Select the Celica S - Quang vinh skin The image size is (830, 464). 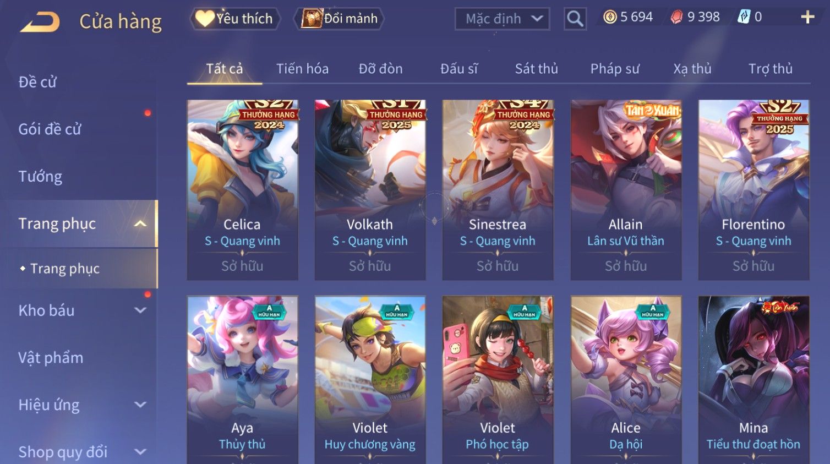[x=242, y=190]
